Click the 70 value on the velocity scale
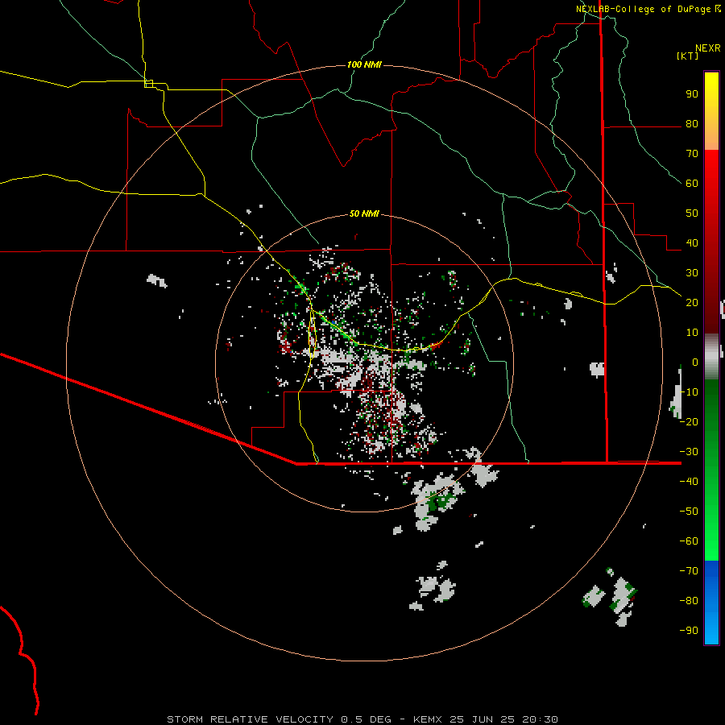The image size is (725, 725). (692, 154)
